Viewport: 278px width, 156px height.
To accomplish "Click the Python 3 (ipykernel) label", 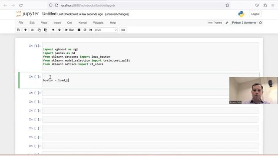I will [x=245, y=23].
